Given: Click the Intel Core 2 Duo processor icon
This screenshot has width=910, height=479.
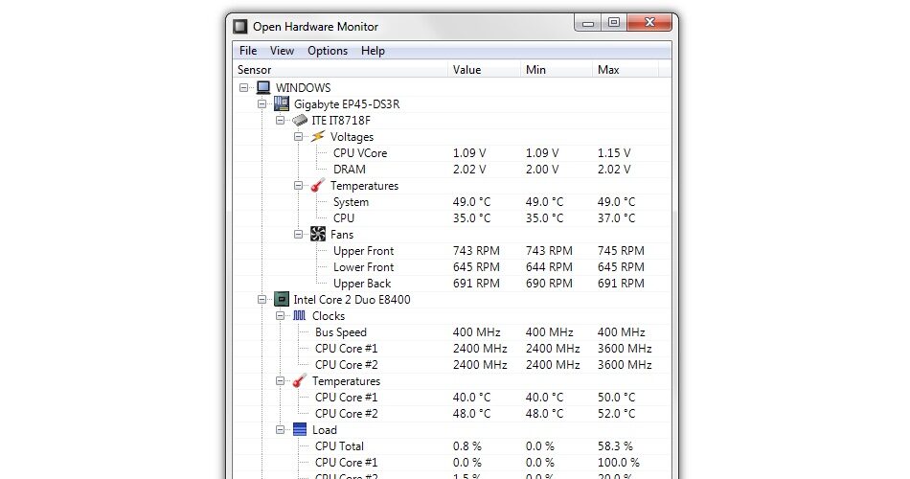Looking at the screenshot, I should tap(282, 300).
